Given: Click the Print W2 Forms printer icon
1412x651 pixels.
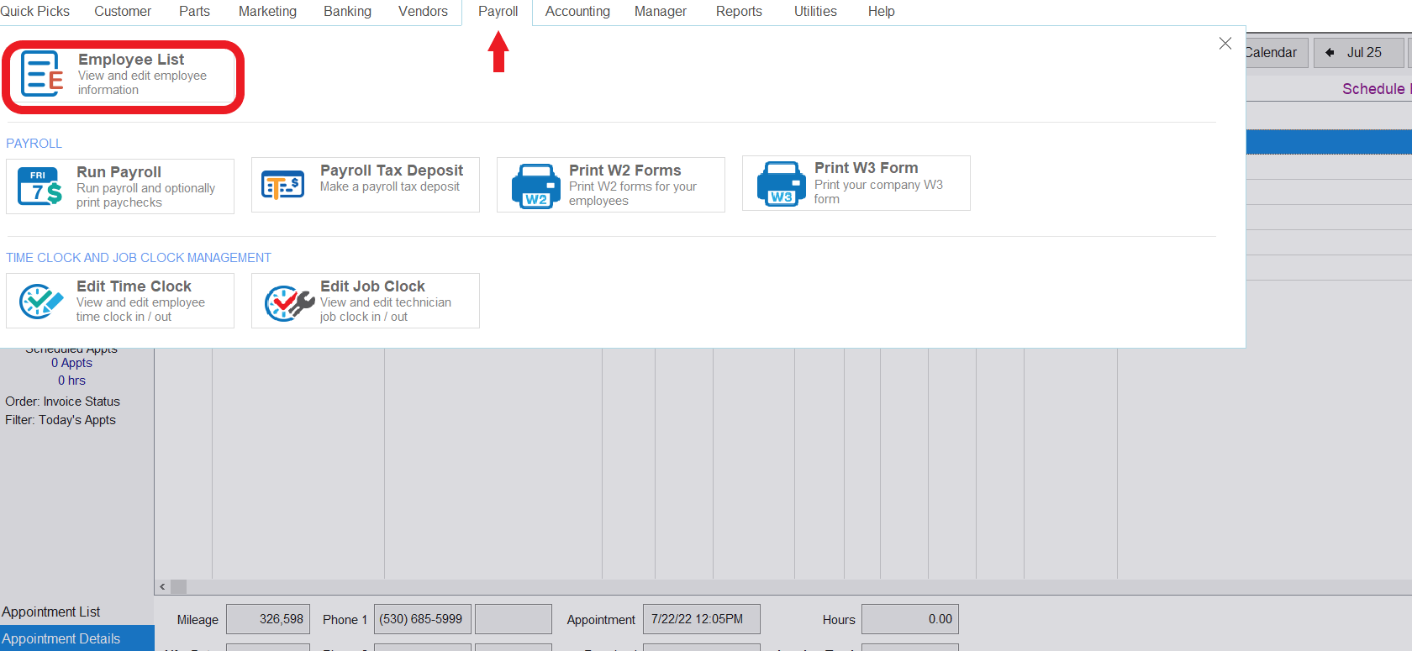Looking at the screenshot, I should coord(536,186).
